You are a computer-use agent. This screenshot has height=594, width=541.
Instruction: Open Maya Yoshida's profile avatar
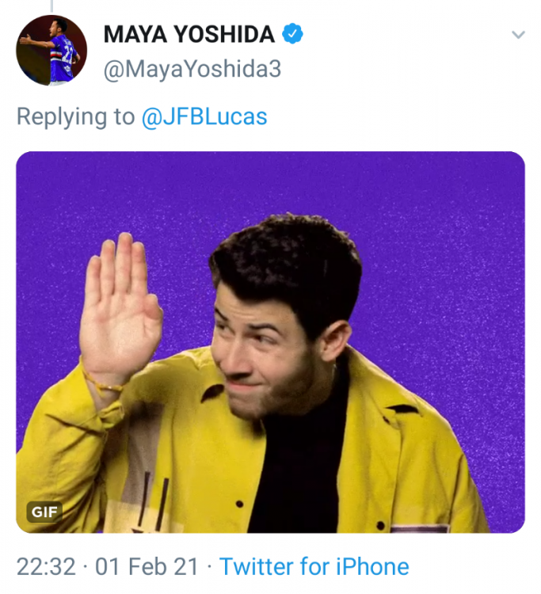tap(51, 50)
